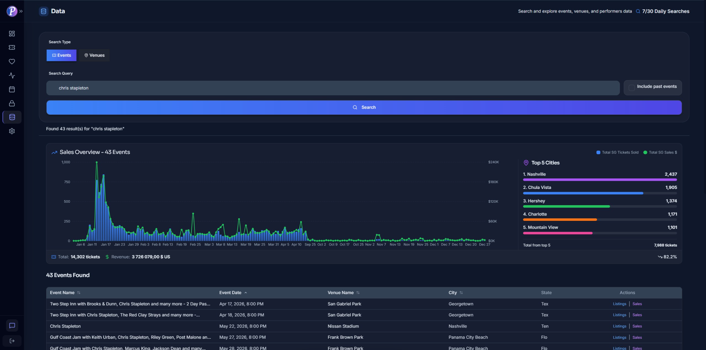Open the chat feedback icon at bottom
This screenshot has height=350, width=706.
(12, 325)
